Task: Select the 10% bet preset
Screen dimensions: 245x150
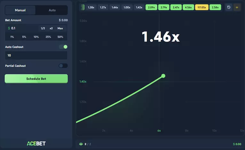Action: tap(36, 37)
